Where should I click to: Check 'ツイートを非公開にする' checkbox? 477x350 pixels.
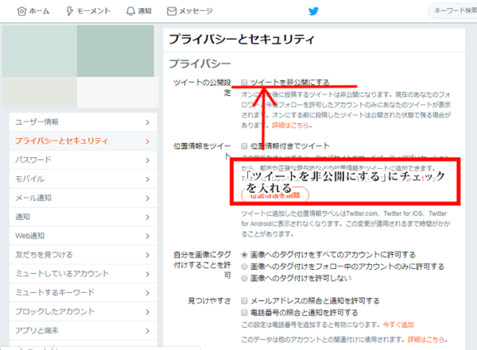[x=244, y=82]
